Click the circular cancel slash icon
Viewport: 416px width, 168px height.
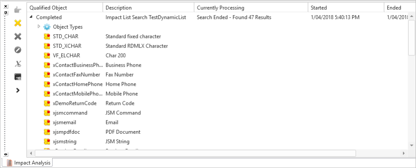point(18,50)
